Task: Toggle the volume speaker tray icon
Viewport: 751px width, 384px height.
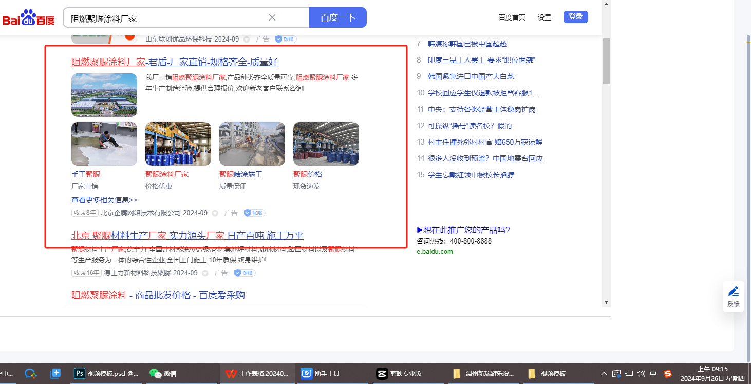Action: (x=641, y=374)
